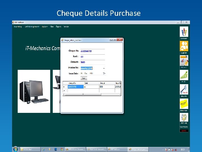The height and width of the screenshot is (152, 202).
Task: Select the Cheque No column header
Action: 76,83
